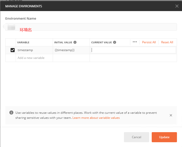
Task: Click Reset All
Action: tap(167, 42)
